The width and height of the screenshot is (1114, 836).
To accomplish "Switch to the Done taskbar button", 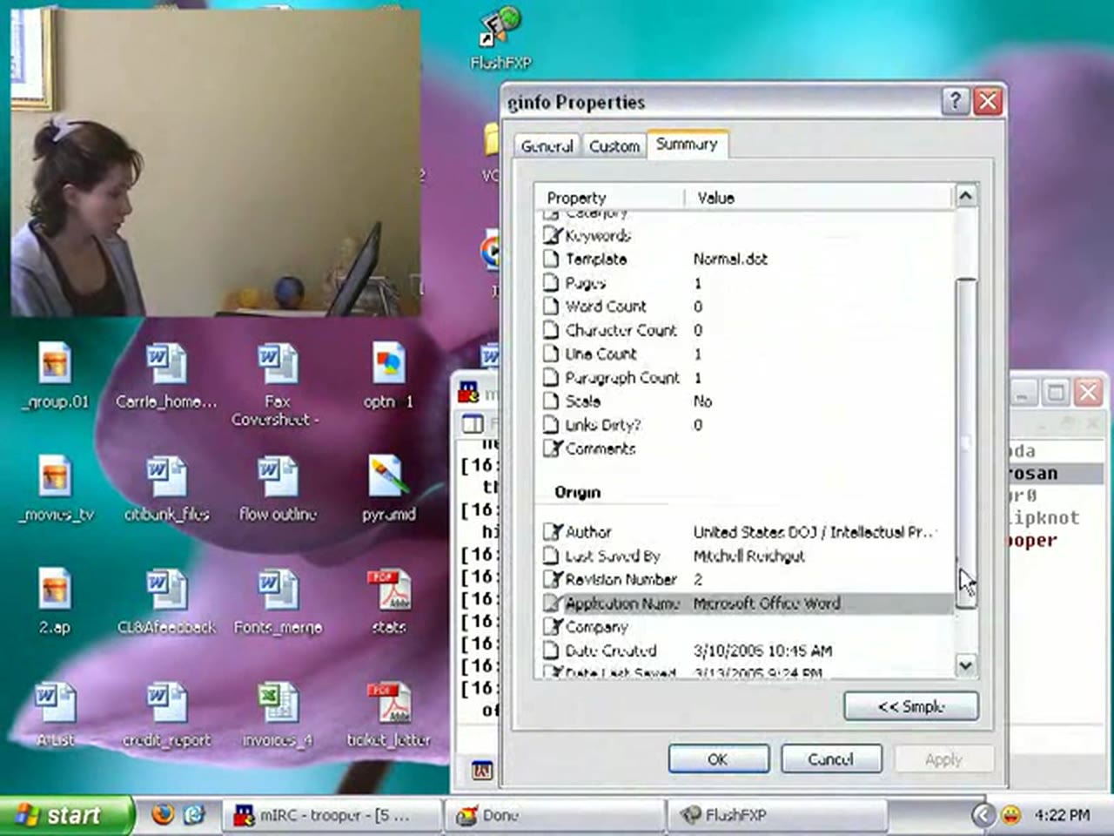I will 554,815.
